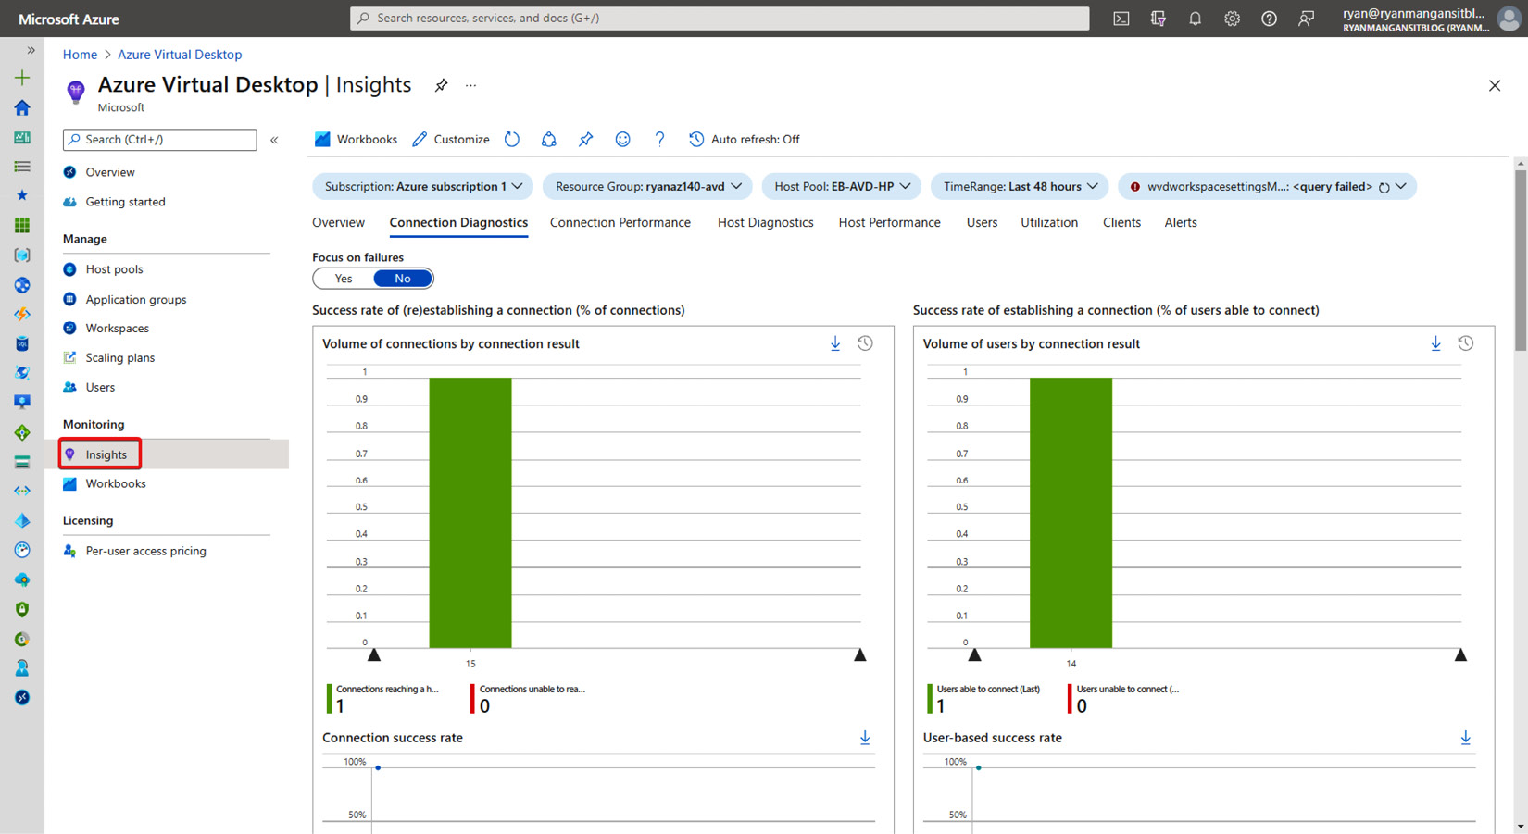The height and width of the screenshot is (834, 1528).
Task: Set Focus on failures to Yes
Action: 344,279
